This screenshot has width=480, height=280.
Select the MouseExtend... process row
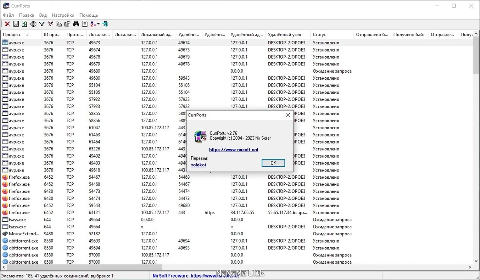pyautogui.click(x=236, y=234)
